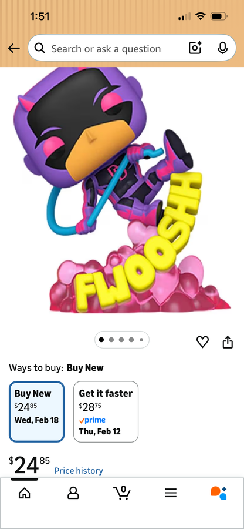The height and width of the screenshot is (529, 244).
Task: Add item to wishlist heart icon
Action: [x=202, y=342]
